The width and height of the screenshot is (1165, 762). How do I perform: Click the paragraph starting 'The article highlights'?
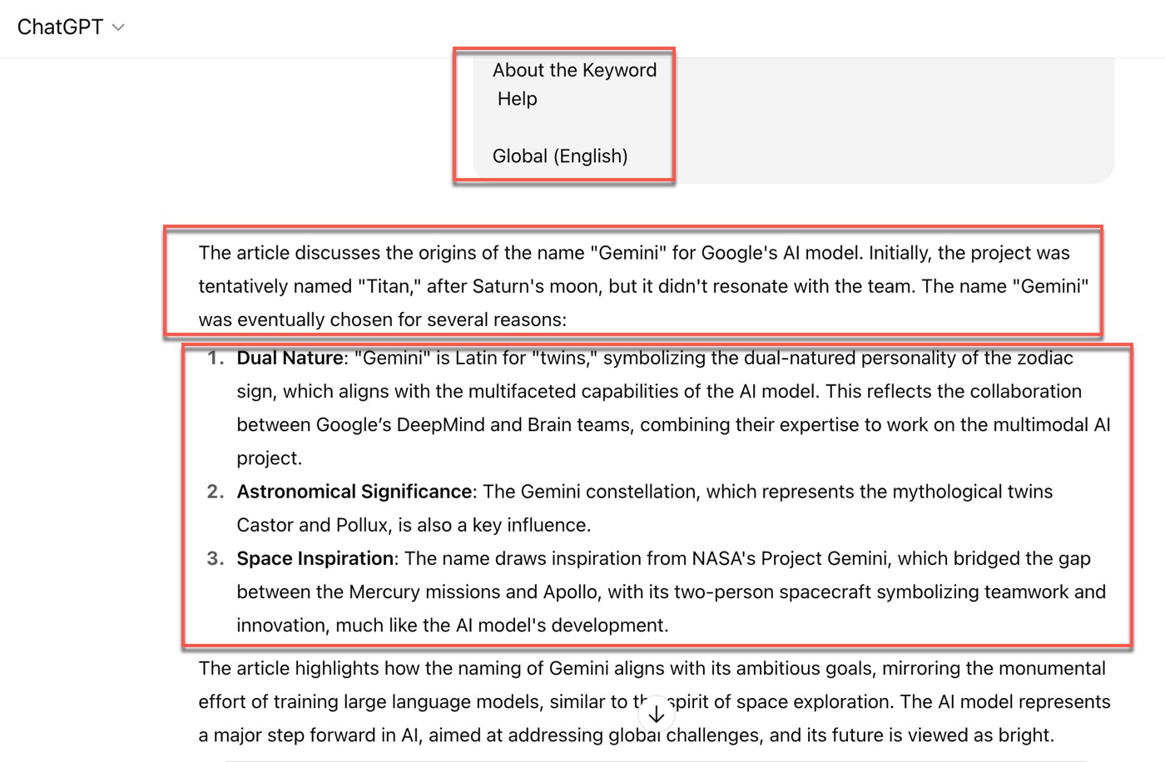click(x=654, y=702)
